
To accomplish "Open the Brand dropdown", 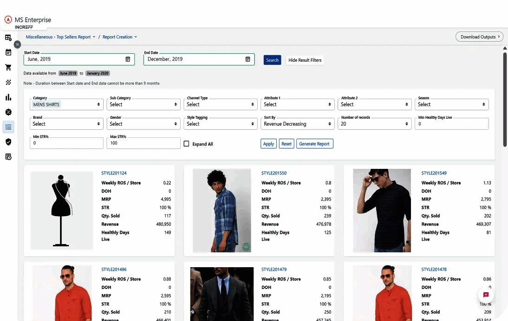I will pos(66,124).
